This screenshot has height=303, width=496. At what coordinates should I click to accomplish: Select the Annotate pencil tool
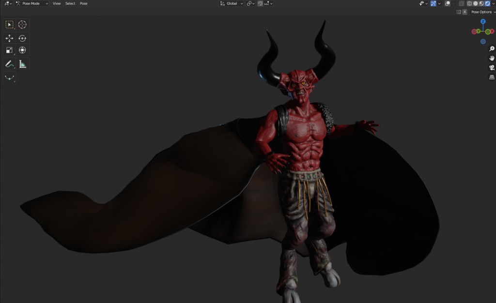click(9, 64)
